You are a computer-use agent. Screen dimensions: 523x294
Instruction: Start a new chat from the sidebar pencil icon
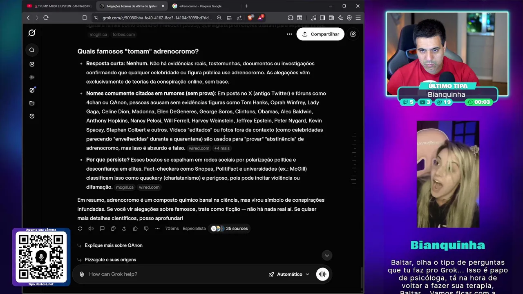(x=32, y=64)
